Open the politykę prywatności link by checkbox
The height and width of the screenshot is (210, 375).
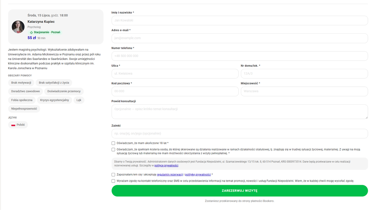pos(198,175)
